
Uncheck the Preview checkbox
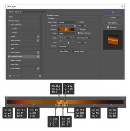pos(108,27)
